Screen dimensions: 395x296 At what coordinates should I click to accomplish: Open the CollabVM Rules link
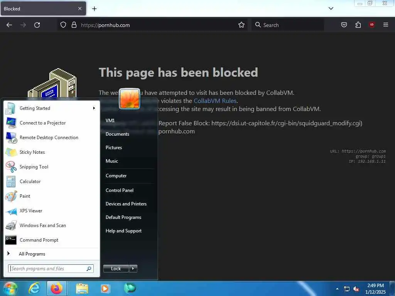coord(215,101)
